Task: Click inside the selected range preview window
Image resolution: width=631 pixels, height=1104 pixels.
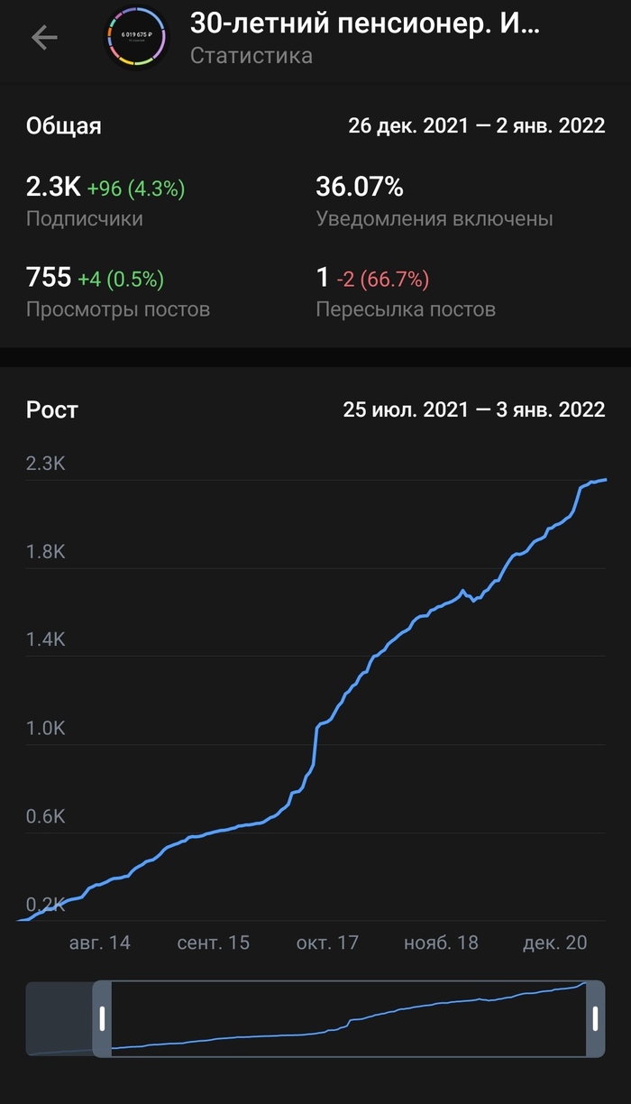Action: (x=347, y=1018)
